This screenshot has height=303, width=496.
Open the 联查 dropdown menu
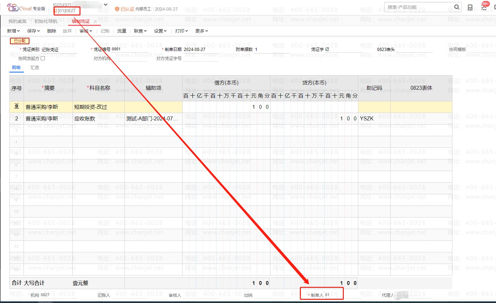pos(140,31)
